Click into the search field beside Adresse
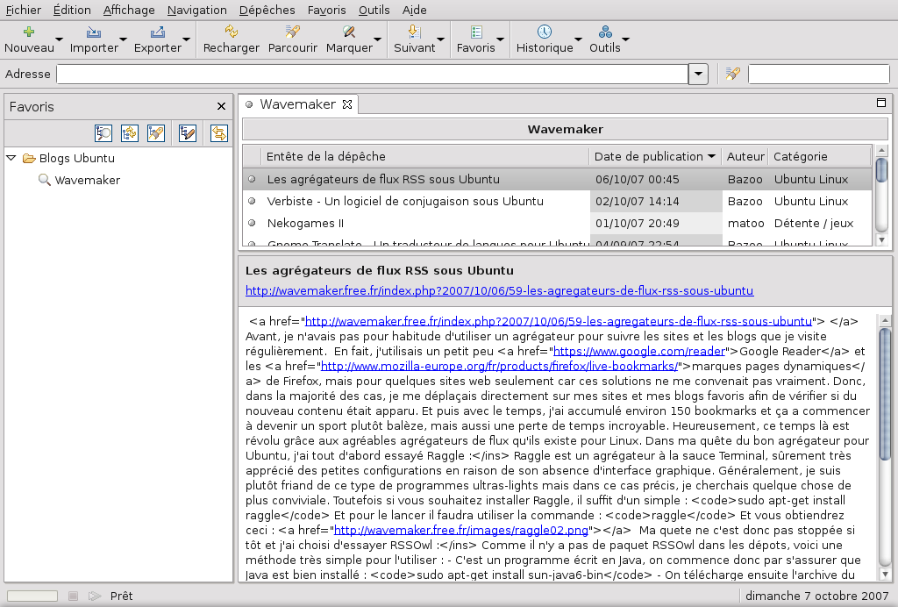Image resolution: width=898 pixels, height=607 pixels. point(819,74)
